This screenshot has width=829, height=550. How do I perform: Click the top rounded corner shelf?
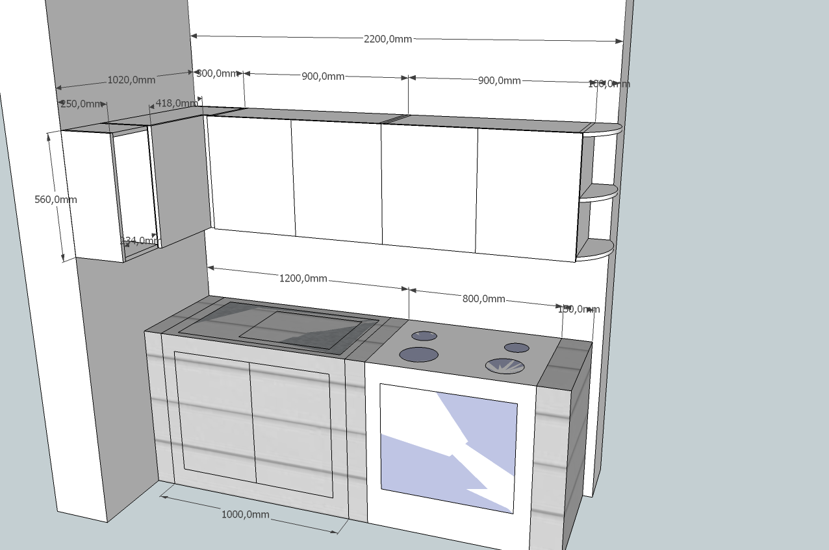pos(606,129)
